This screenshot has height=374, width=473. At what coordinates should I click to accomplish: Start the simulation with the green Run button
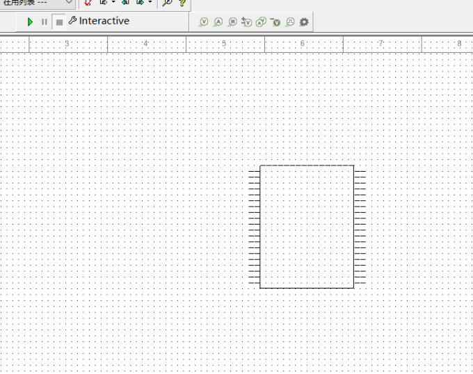30,22
